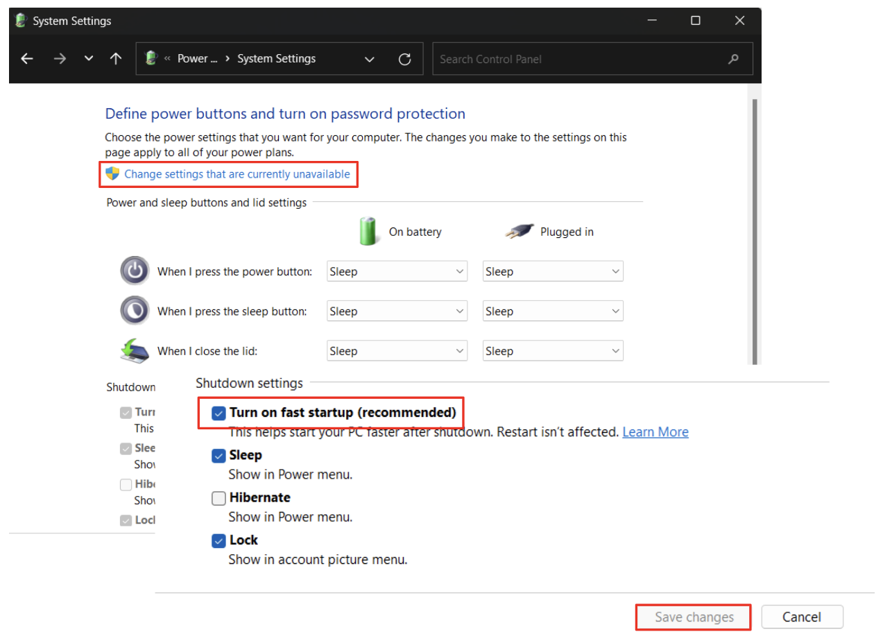Open the Power Options breadcrumb item
This screenshot has width=892, height=634.
click(x=197, y=59)
